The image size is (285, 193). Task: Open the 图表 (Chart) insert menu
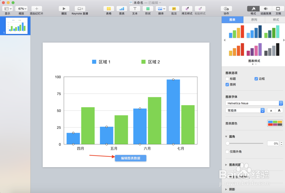tap(121, 9)
